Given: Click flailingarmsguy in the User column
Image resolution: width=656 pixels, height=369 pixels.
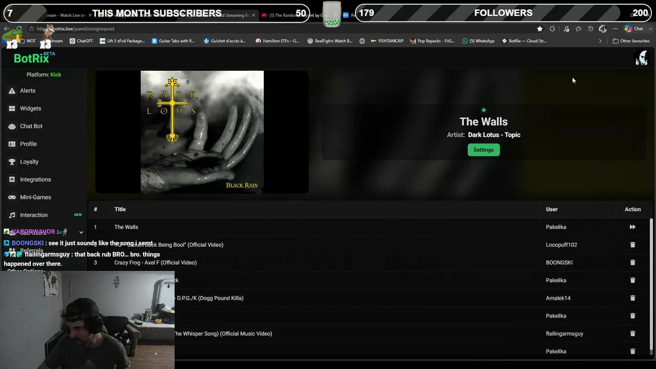Looking at the screenshot, I should (x=564, y=334).
